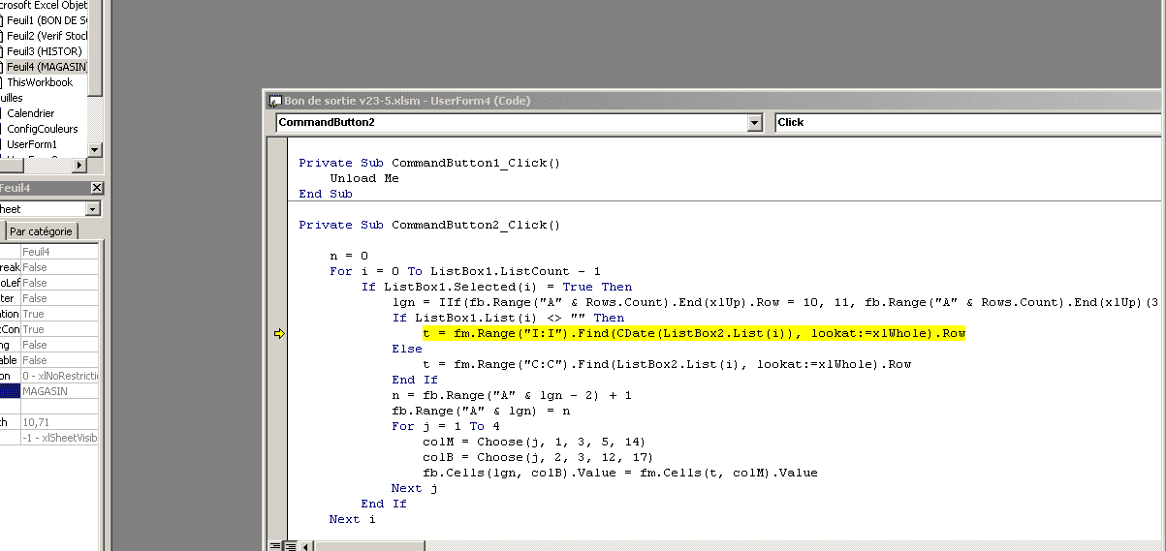Switch to Procedure View icon in code window

273,546
